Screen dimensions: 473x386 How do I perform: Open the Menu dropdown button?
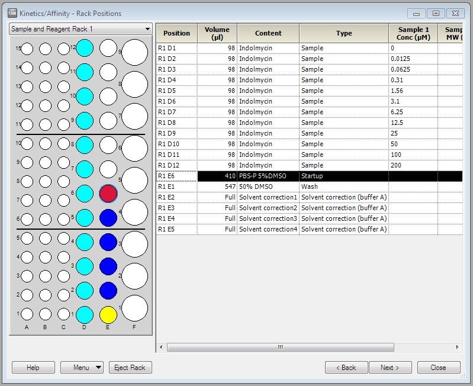(82, 368)
